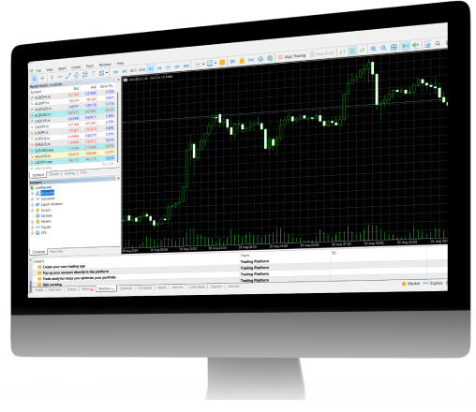This screenshot has width=476, height=412.
Task: Expand the Accounts tree node
Action: [x=33, y=194]
